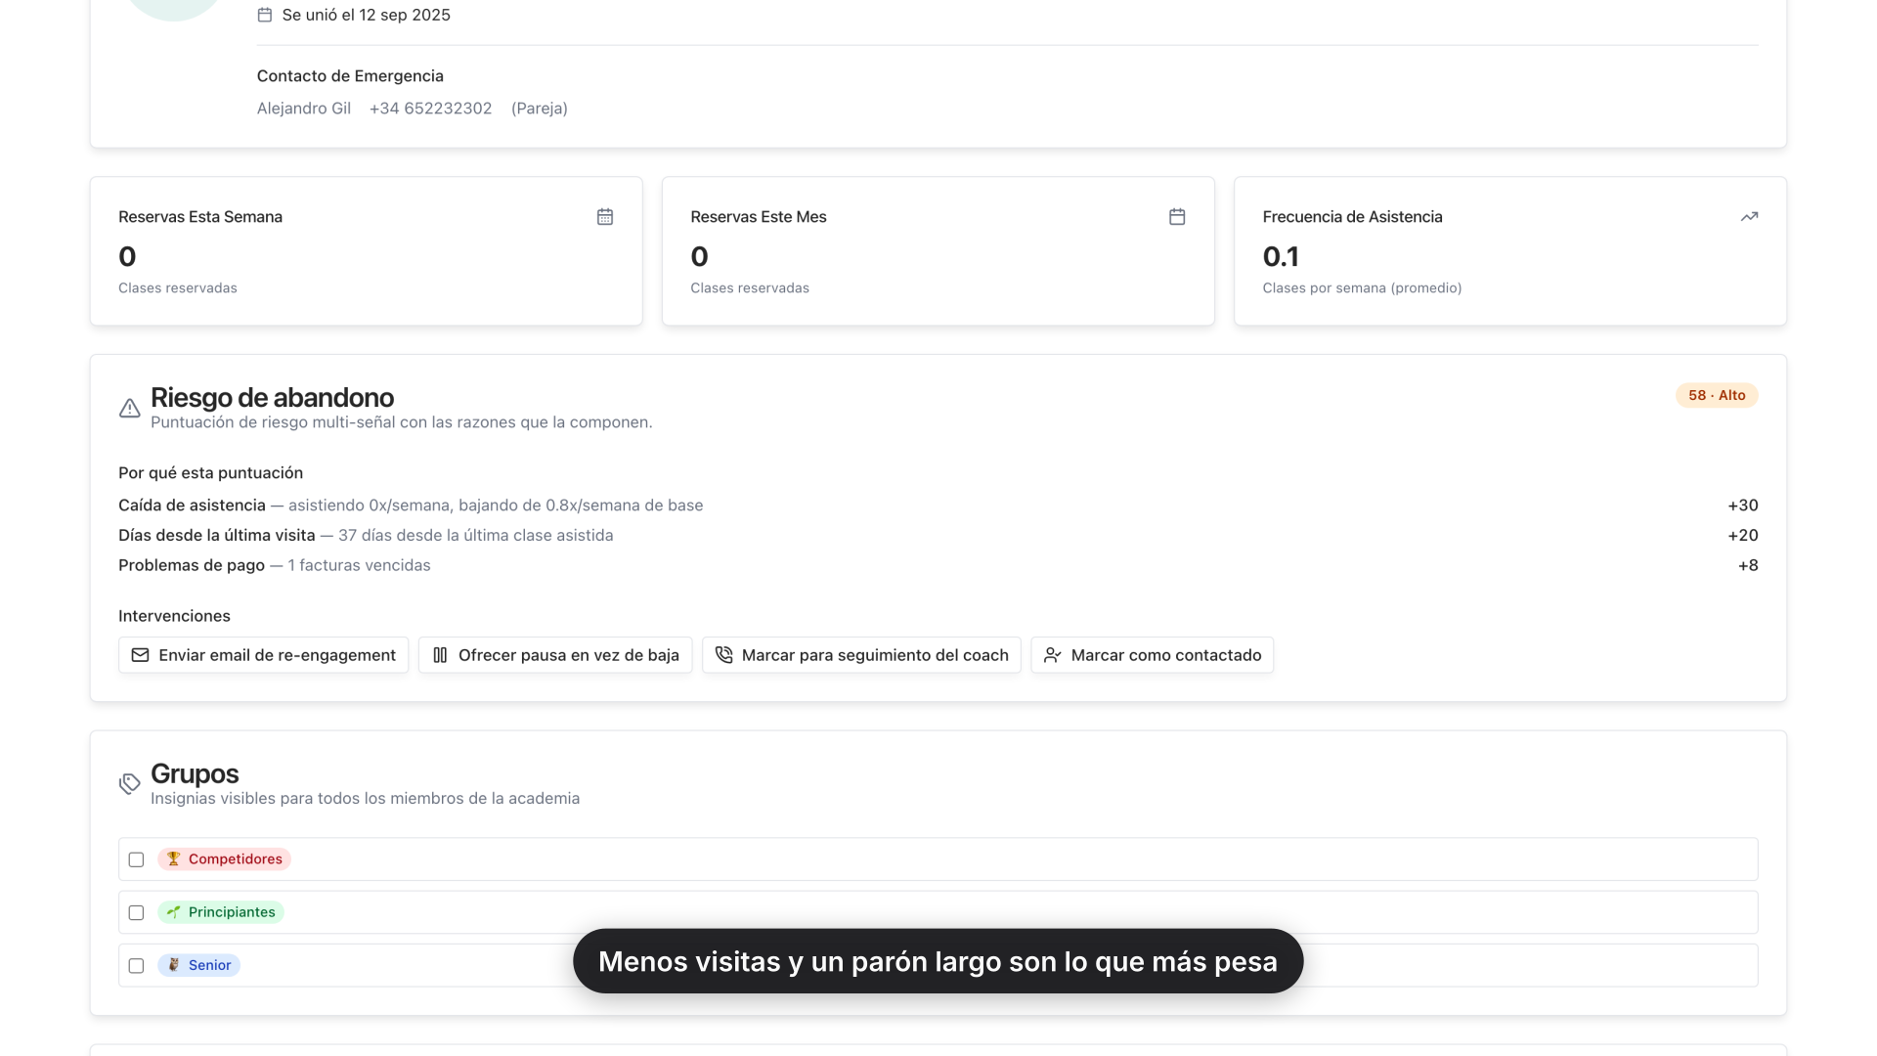1877x1056 pixels.
Task: Click the +20 score value
Action: tap(1742, 535)
